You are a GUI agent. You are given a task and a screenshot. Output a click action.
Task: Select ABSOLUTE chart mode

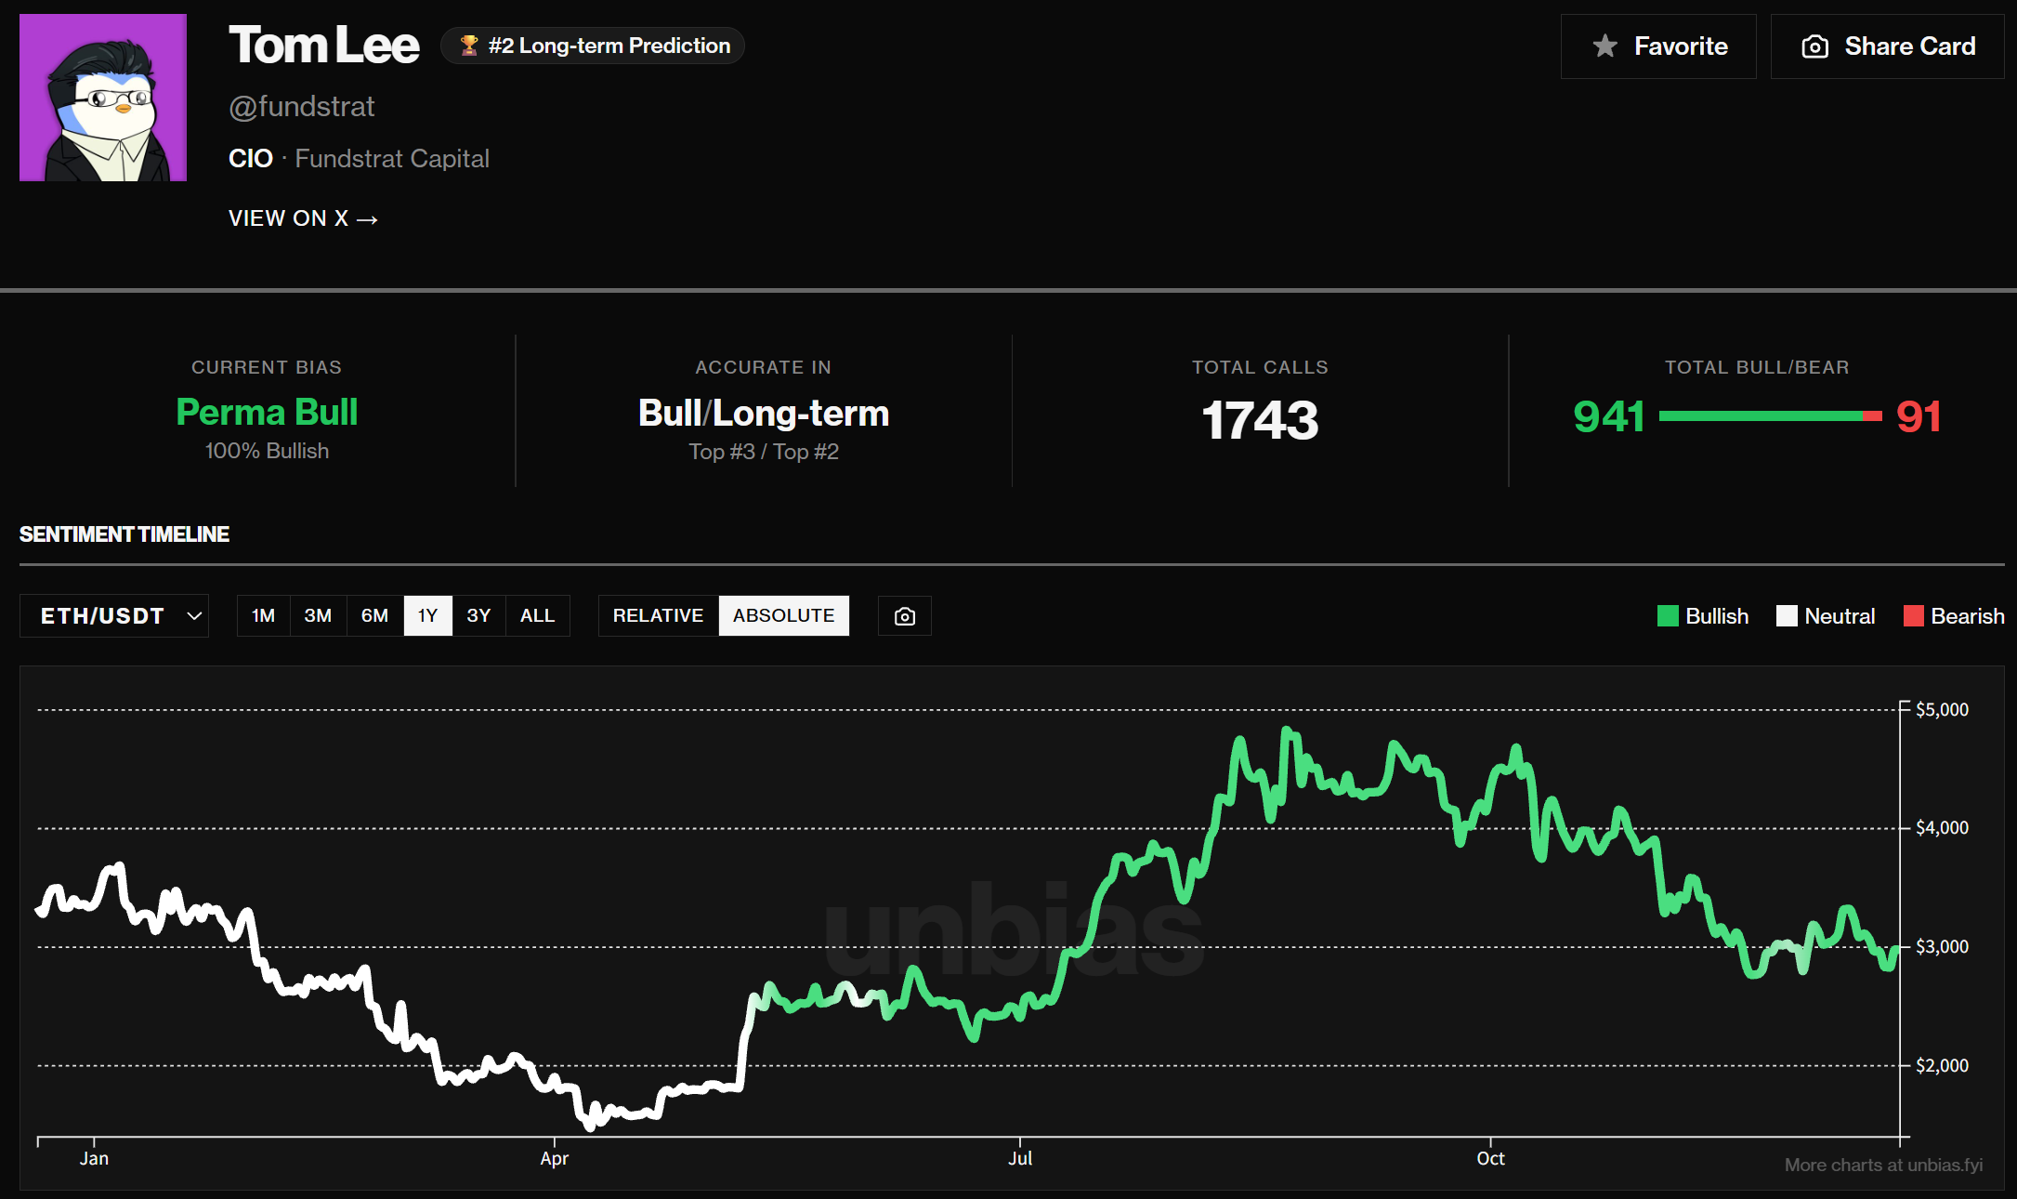coord(783,616)
